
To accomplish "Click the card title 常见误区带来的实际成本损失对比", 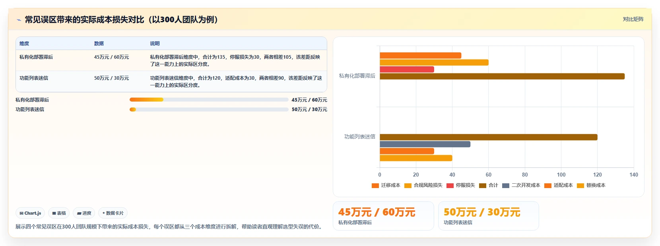I will 121,20.
